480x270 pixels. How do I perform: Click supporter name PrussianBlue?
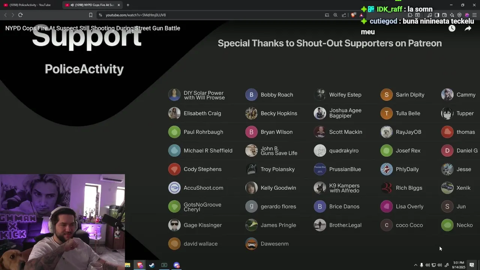click(345, 169)
